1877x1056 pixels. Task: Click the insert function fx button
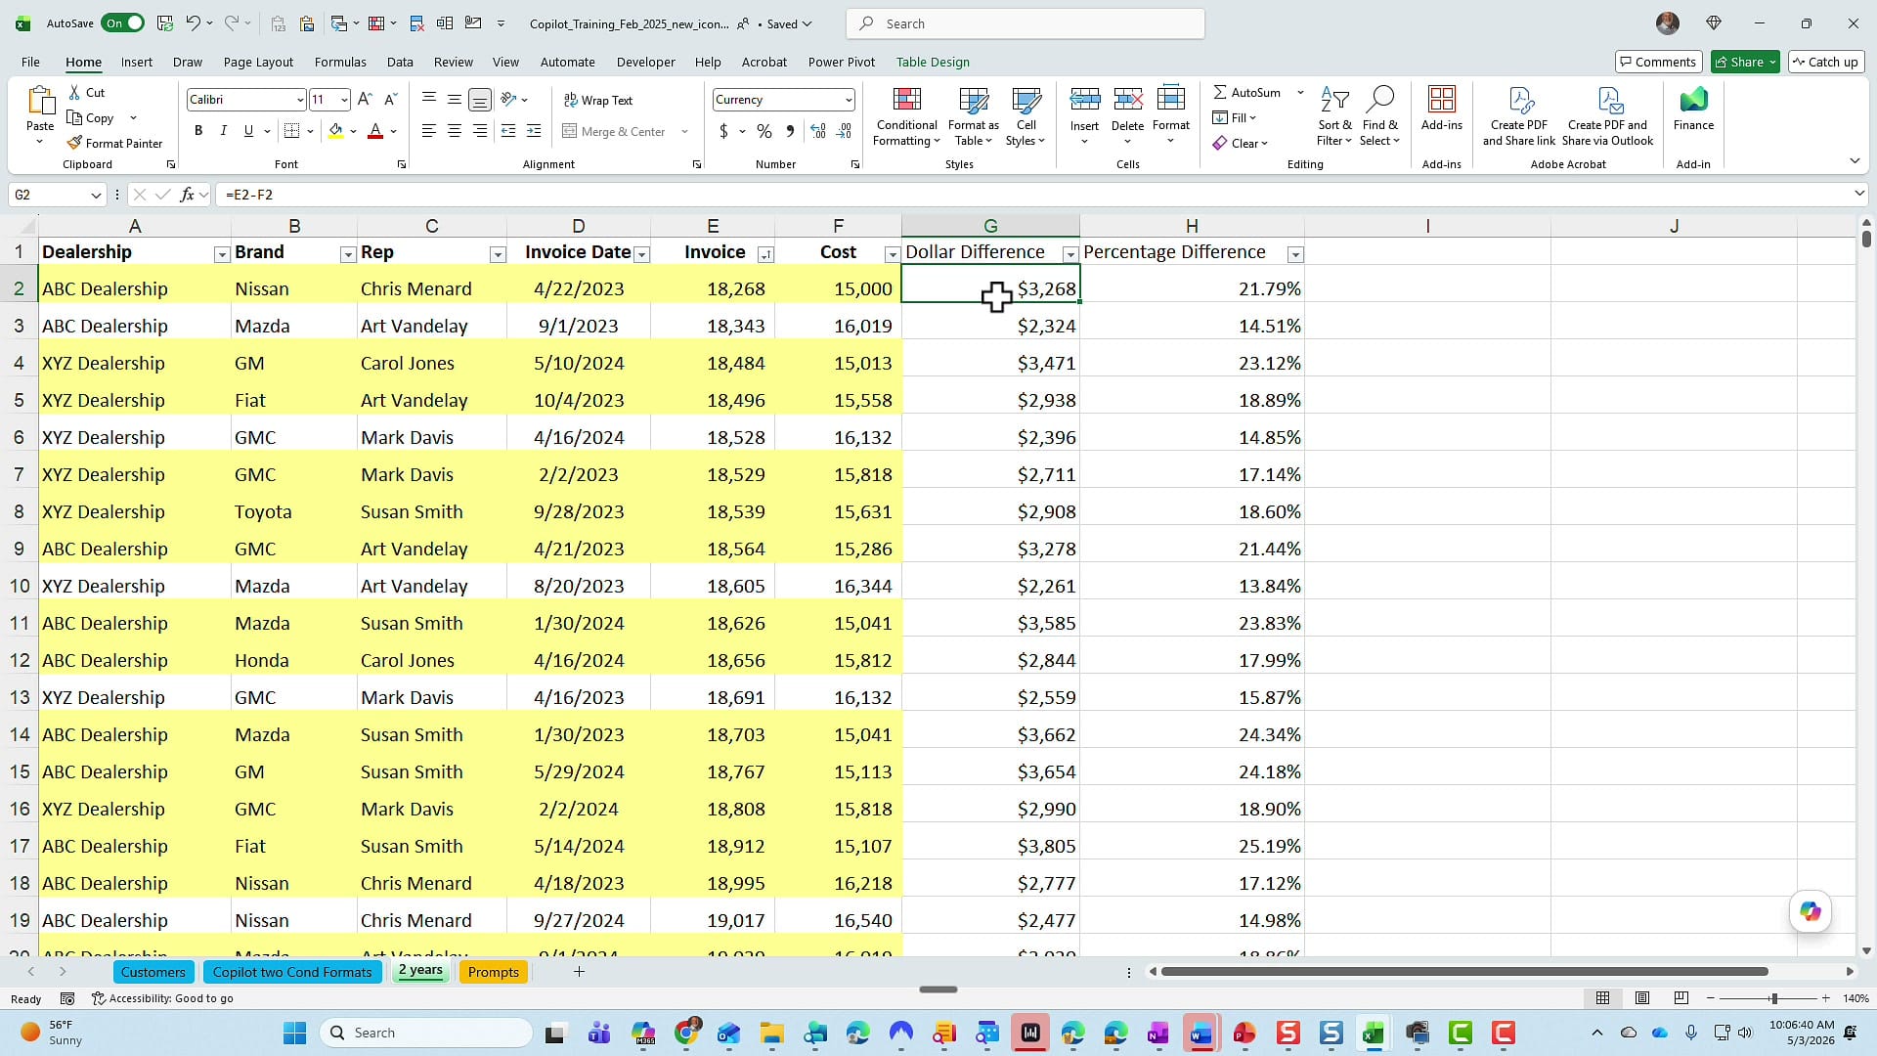pyautogui.click(x=188, y=195)
